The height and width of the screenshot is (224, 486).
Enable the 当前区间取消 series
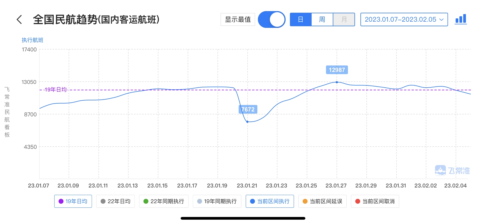[375, 201]
